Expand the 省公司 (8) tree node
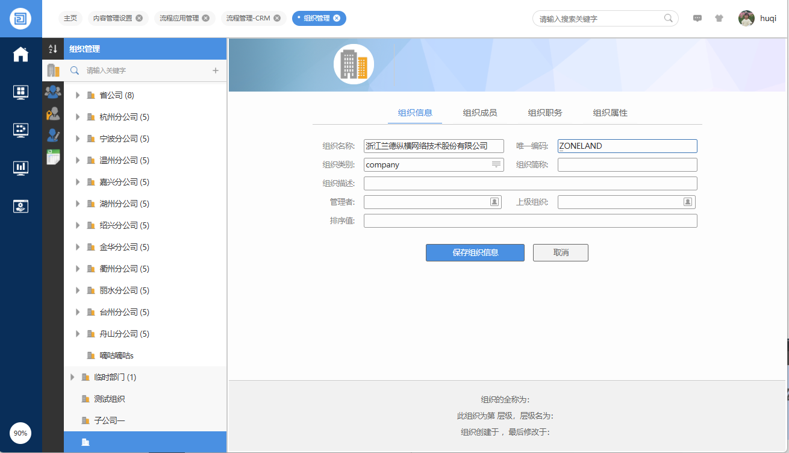 coord(78,95)
